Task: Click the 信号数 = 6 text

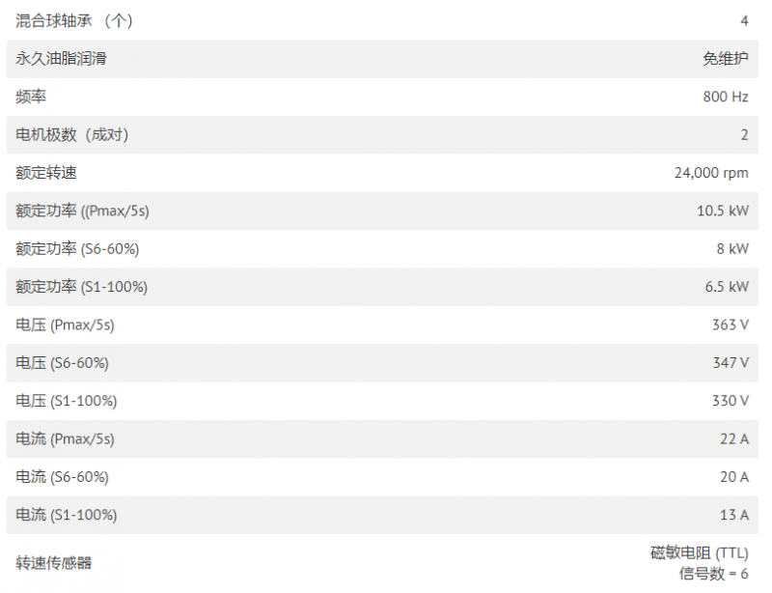Action: pos(713,574)
